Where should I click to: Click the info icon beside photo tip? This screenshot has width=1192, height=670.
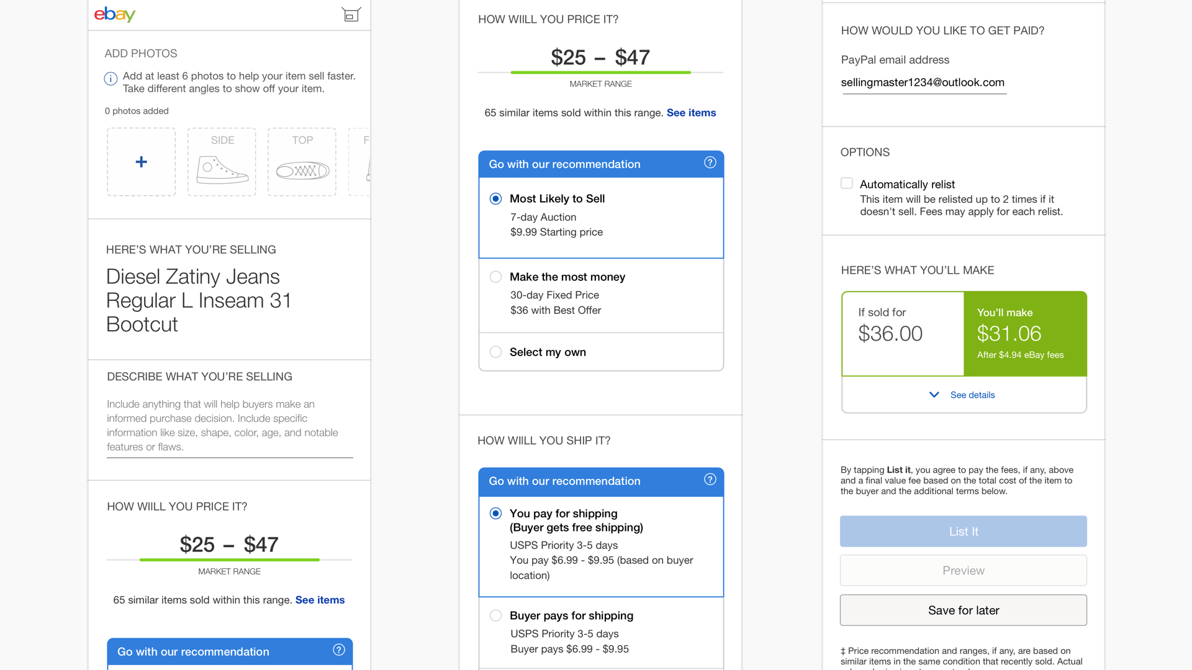coord(111,79)
